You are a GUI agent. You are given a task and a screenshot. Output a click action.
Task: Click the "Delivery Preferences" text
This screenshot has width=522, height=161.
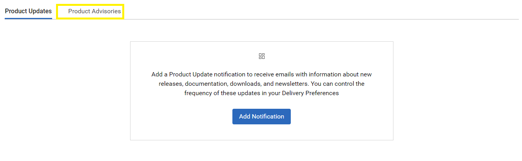tap(310, 93)
